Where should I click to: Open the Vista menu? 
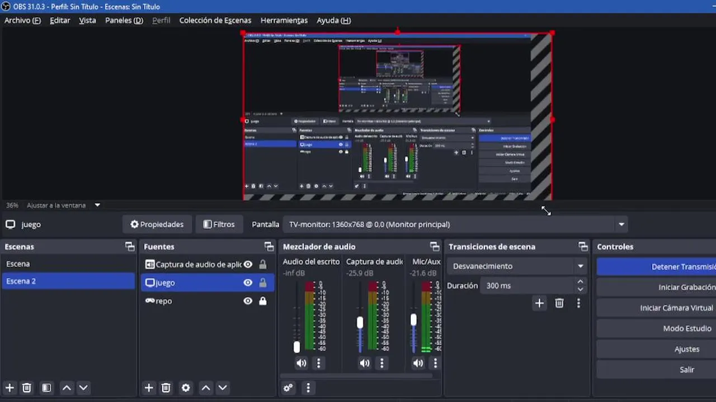pos(87,20)
